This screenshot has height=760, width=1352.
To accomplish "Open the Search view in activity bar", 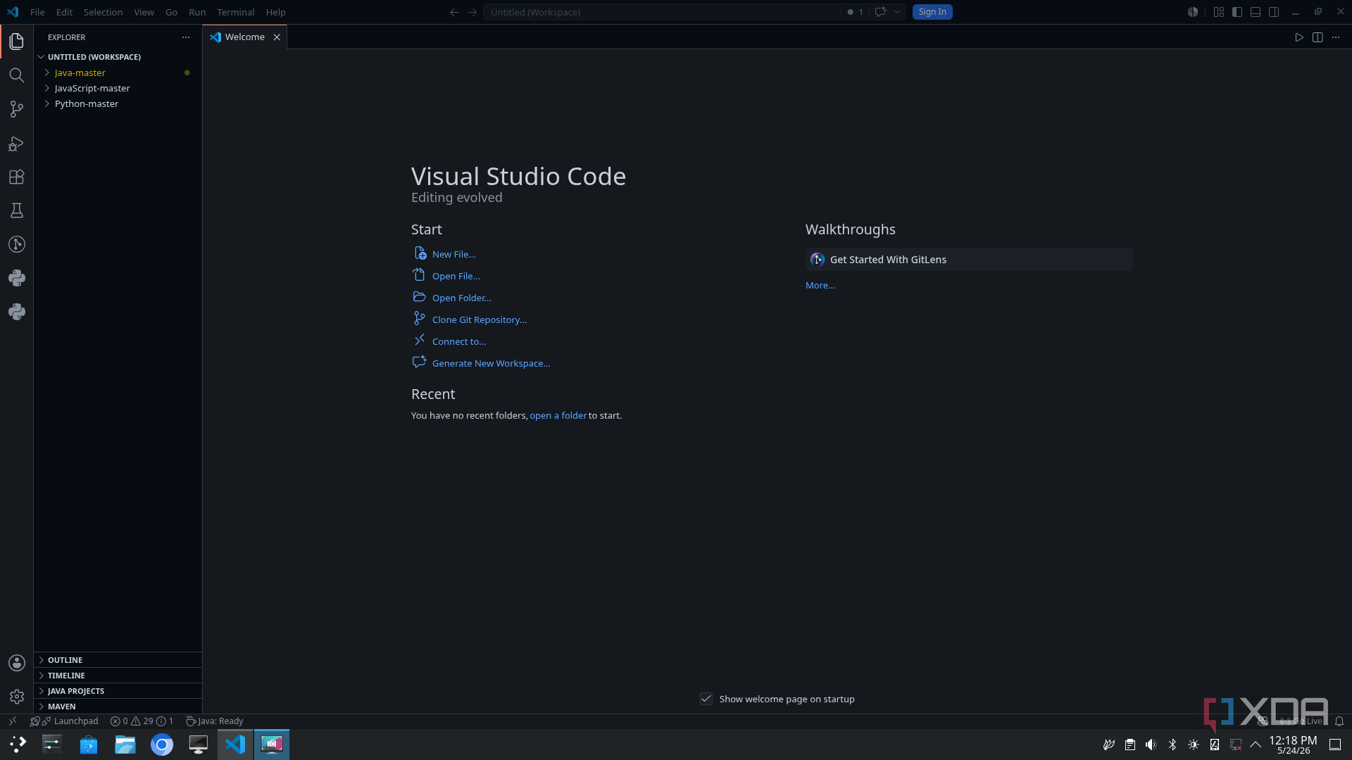I will point(16,75).
